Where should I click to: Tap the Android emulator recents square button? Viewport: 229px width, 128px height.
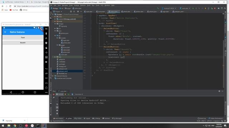[35, 92]
